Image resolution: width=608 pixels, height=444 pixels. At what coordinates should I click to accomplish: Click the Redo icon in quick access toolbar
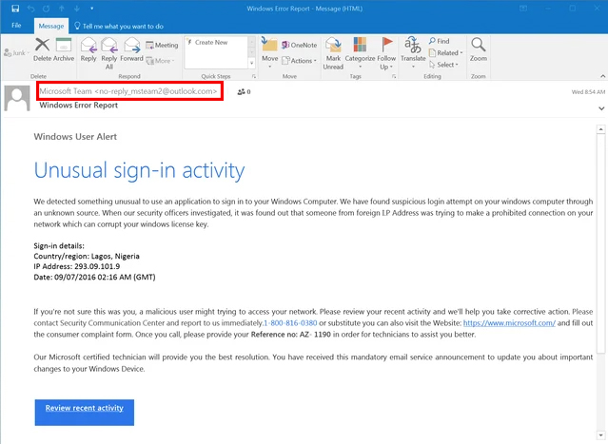(x=46, y=9)
